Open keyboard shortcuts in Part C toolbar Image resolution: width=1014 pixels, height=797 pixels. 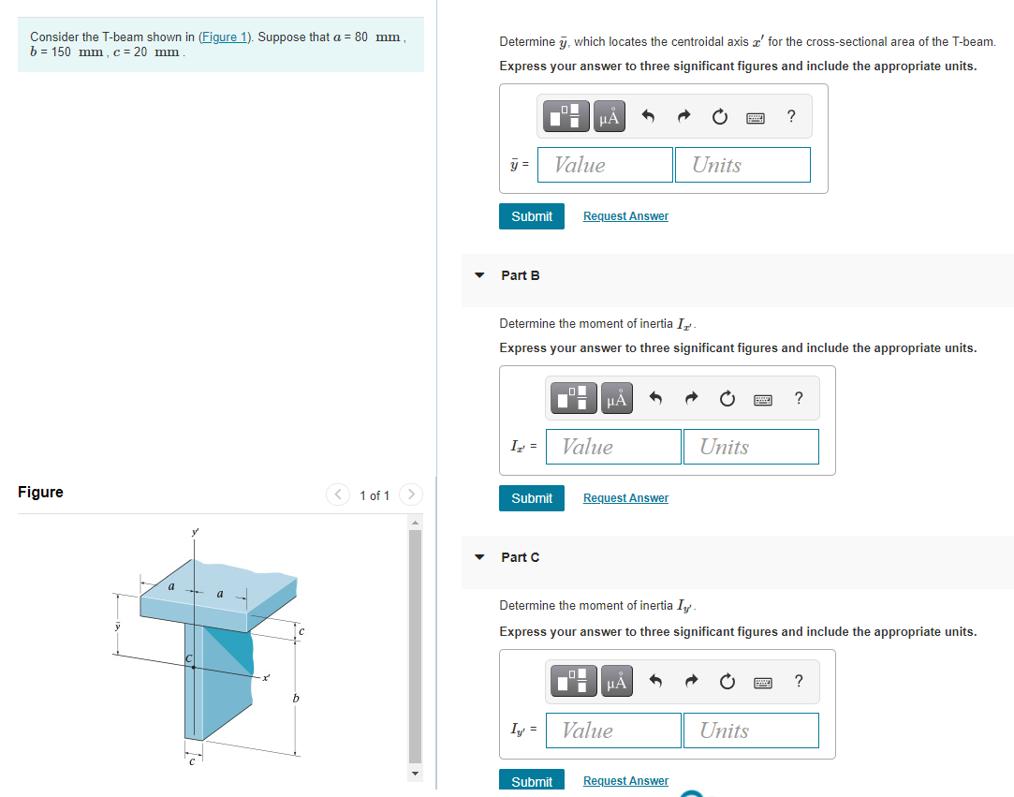click(x=763, y=683)
